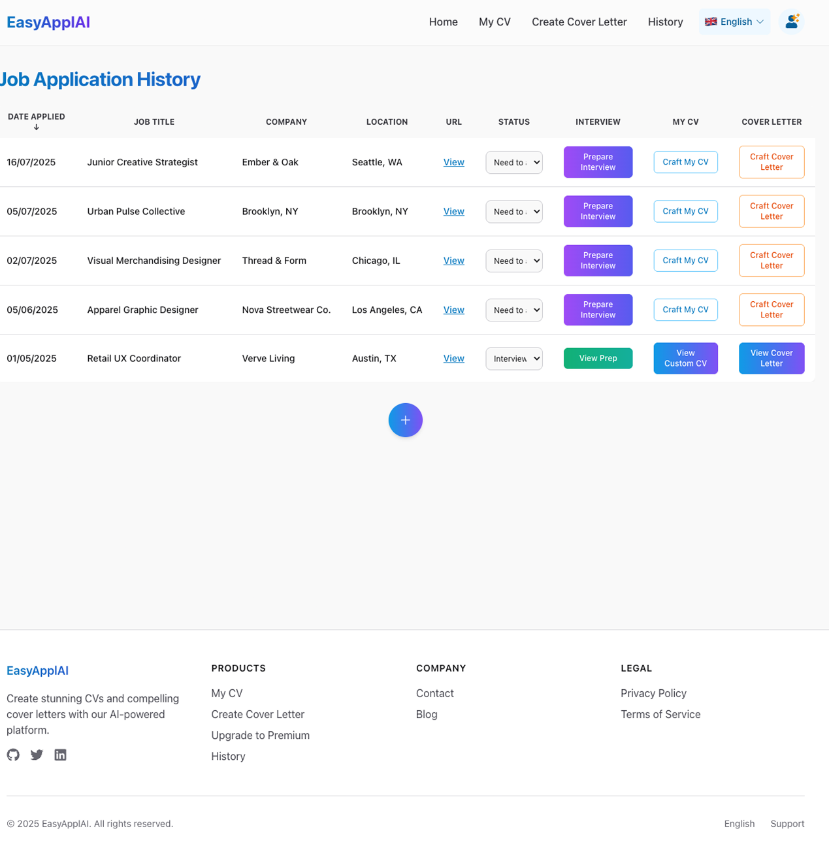The width and height of the screenshot is (829, 848).
Task: Open Upgrade to Premium footer link
Action: [260, 736]
